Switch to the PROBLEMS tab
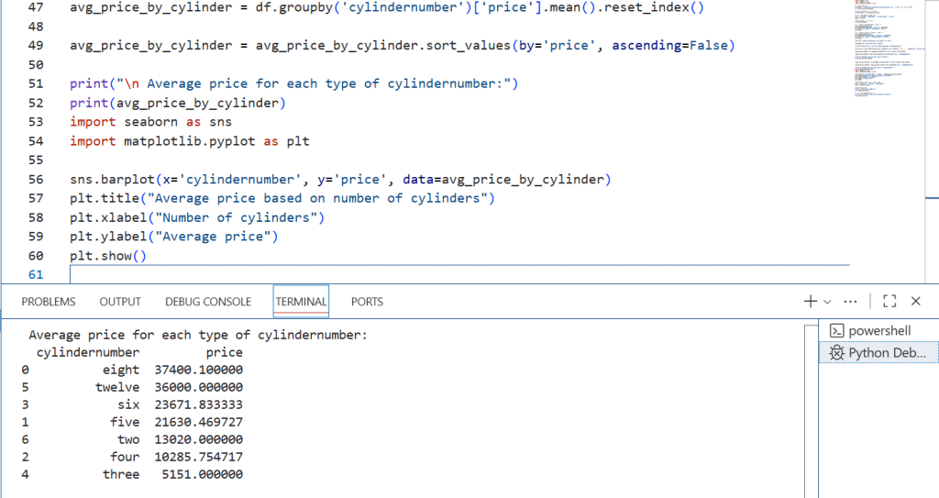 coord(49,302)
